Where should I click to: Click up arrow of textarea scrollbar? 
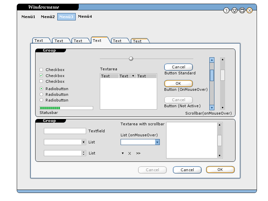click(219, 125)
